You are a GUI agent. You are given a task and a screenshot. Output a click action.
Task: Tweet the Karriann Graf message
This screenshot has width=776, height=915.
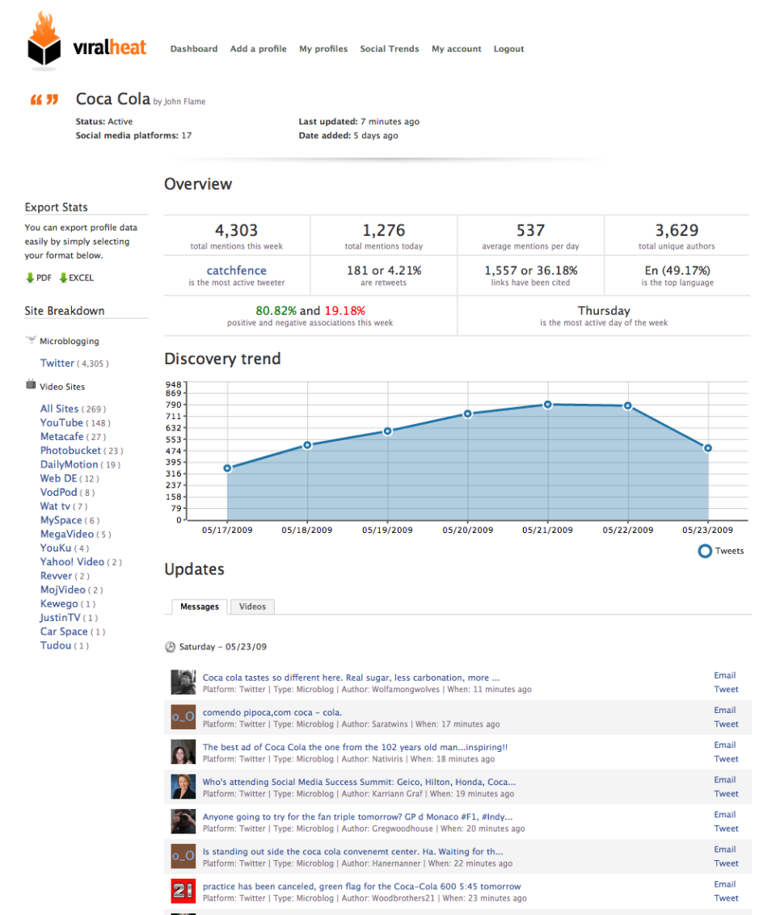pos(726,794)
